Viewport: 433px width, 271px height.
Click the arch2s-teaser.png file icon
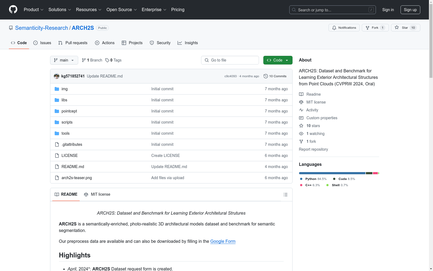[x=57, y=178]
